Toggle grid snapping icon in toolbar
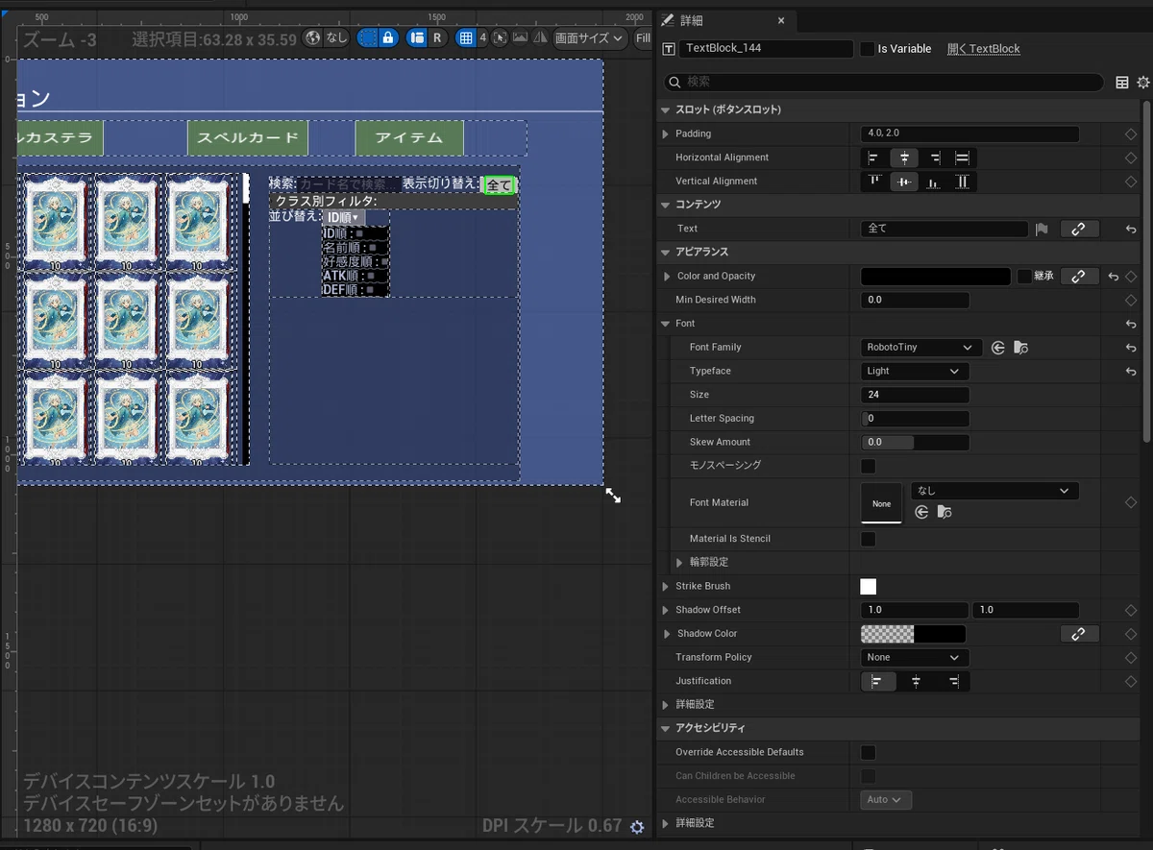The image size is (1153, 850). click(466, 38)
